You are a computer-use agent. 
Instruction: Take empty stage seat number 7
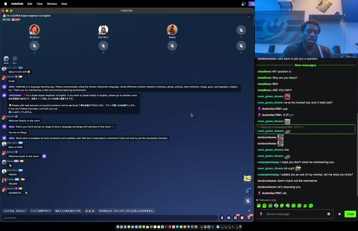point(172,46)
